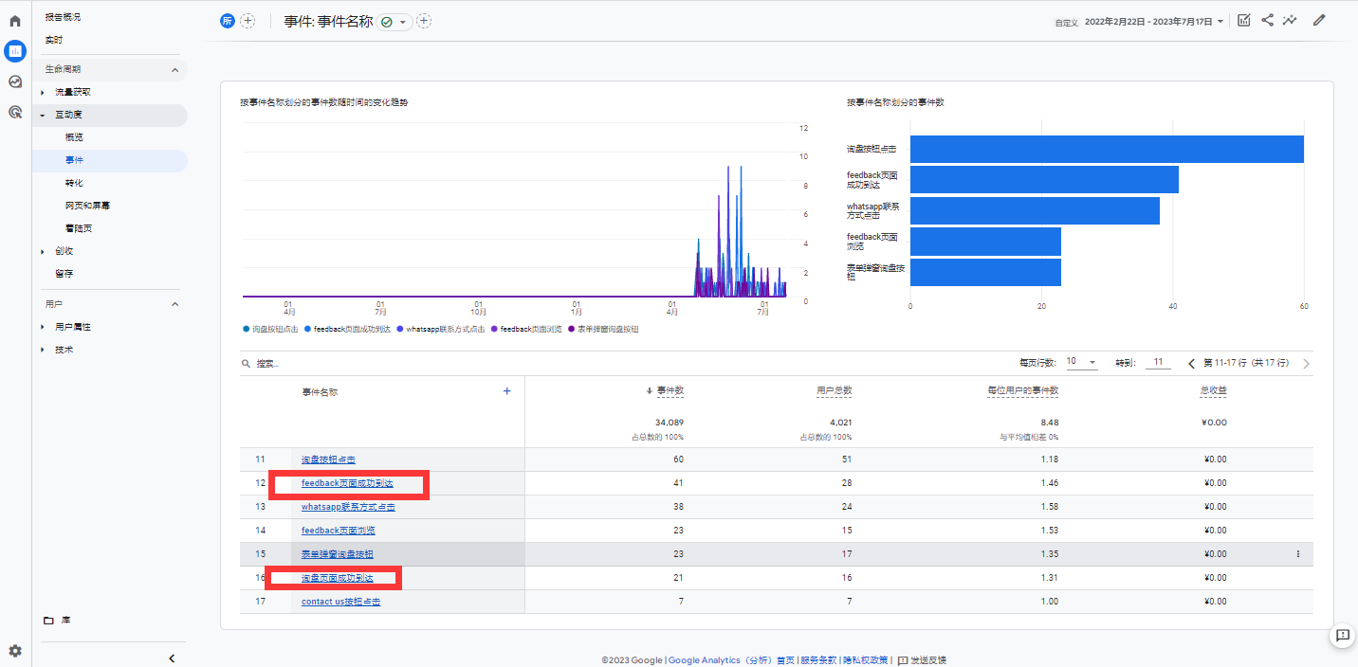
Task: Open the feedback chat icon bottom right
Action: point(1342,636)
